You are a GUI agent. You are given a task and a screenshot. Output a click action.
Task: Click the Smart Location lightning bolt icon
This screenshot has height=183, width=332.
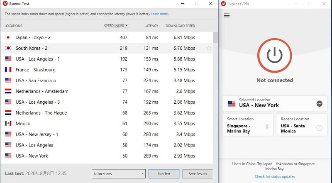pyautogui.click(x=267, y=127)
